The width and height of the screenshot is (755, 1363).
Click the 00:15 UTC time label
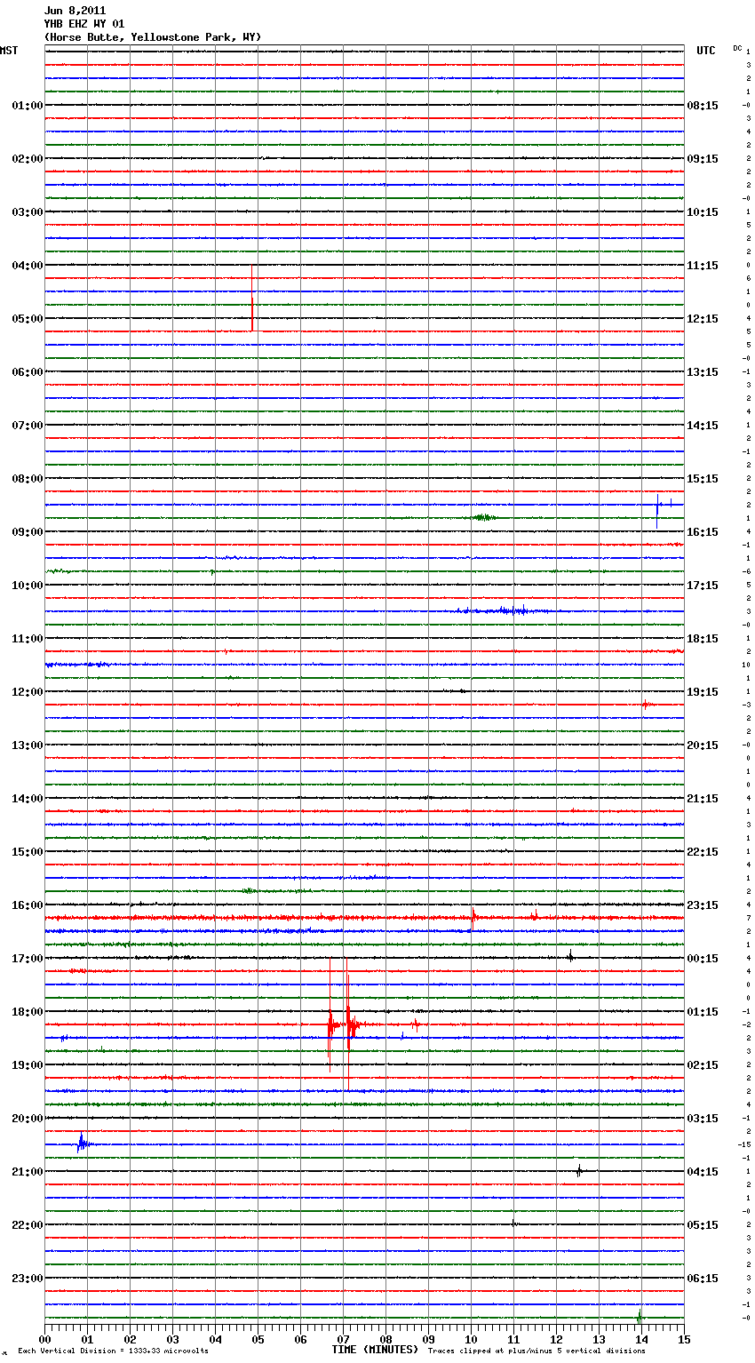tap(703, 959)
